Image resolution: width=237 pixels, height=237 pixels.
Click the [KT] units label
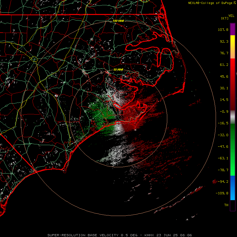pos(225,18)
